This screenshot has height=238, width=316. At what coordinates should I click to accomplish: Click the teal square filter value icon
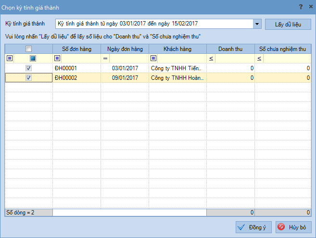(x=33, y=58)
